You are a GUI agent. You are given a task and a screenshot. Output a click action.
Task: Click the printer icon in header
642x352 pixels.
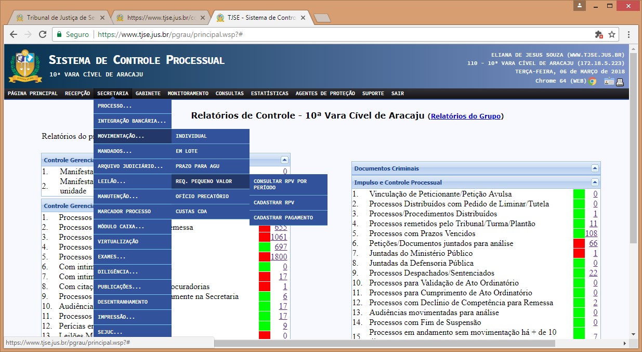click(x=620, y=82)
